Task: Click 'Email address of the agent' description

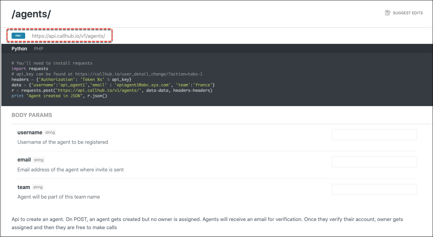Action: pos(71,169)
